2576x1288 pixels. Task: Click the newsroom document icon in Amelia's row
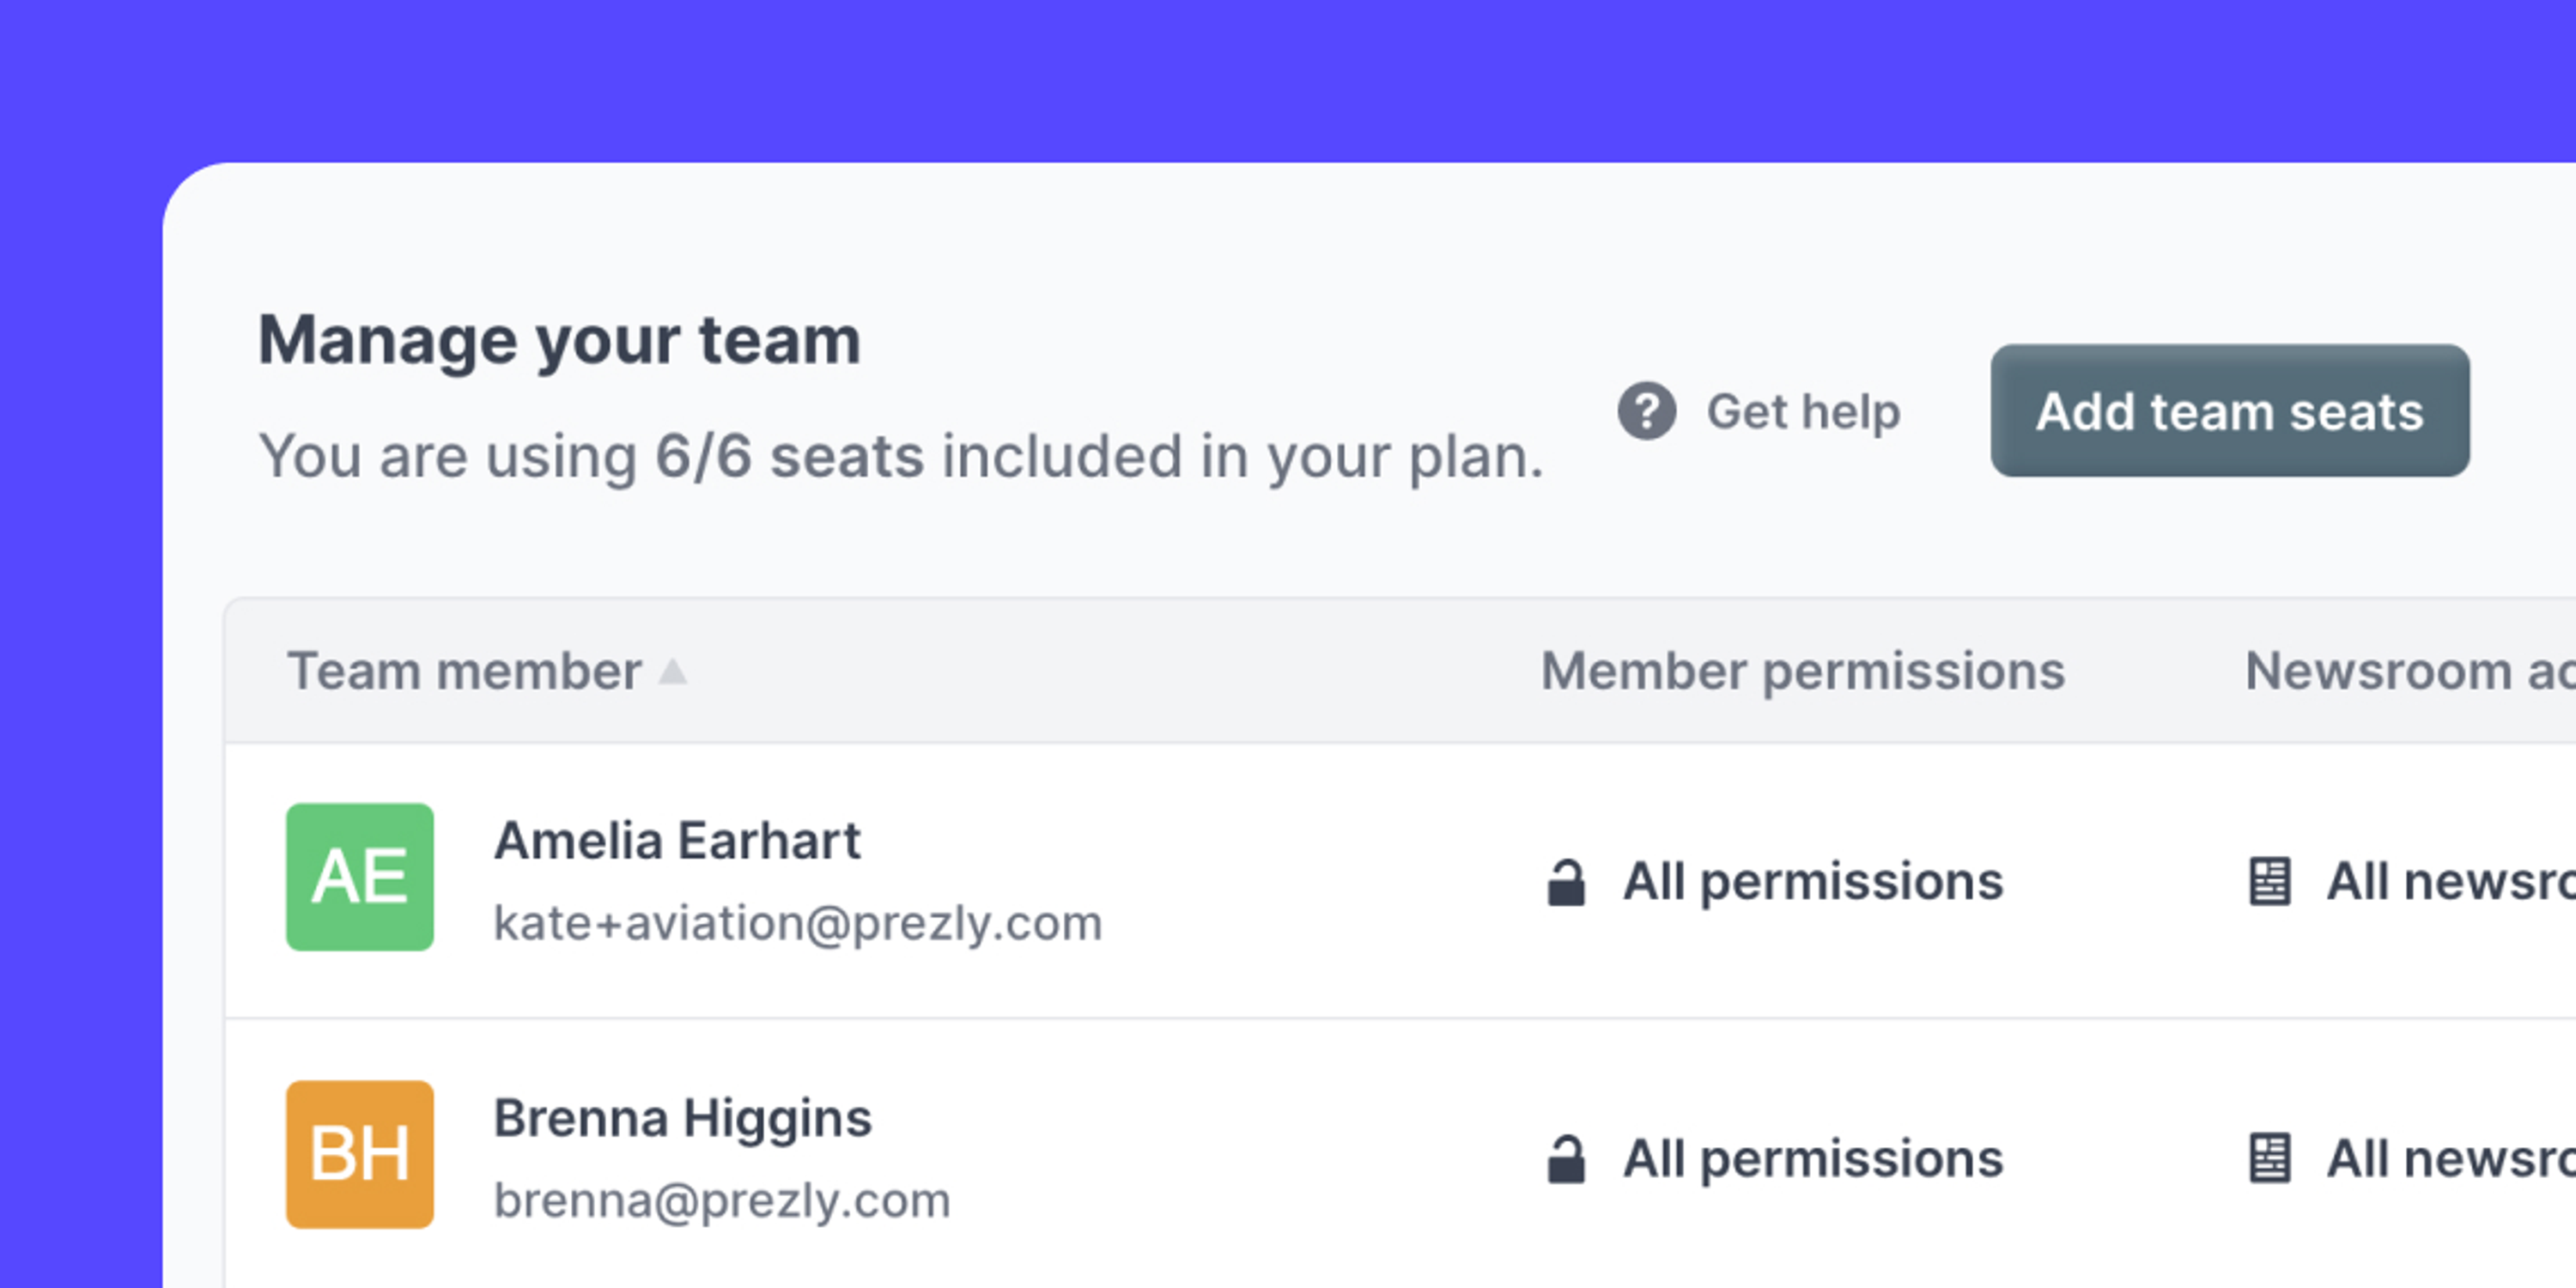2270,881
